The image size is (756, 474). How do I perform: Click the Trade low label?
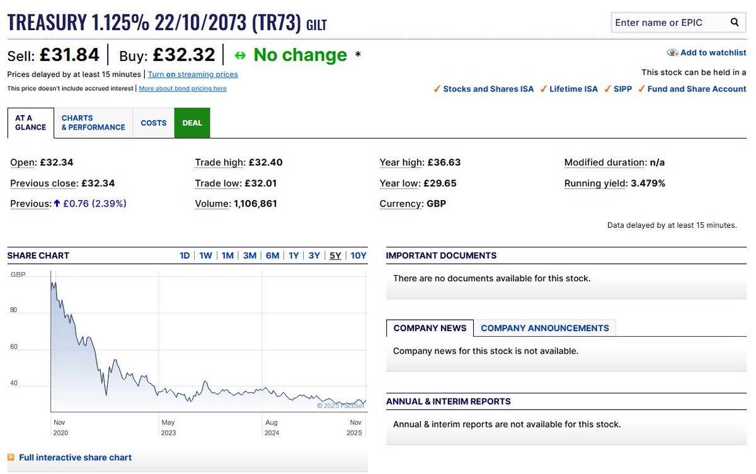pyautogui.click(x=219, y=183)
